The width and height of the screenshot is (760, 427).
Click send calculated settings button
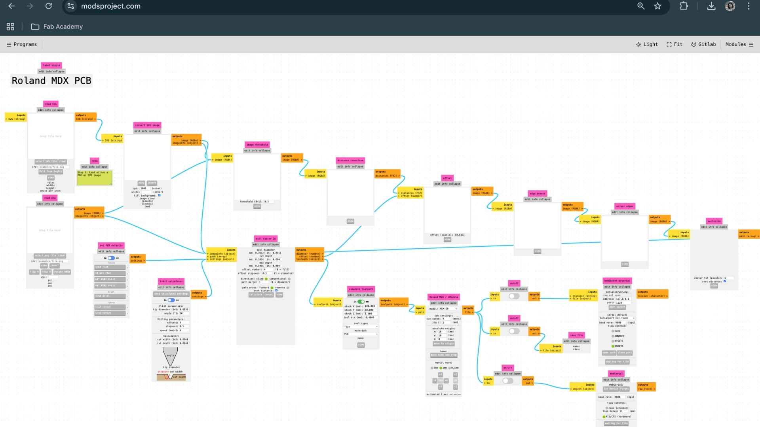pyautogui.click(x=171, y=294)
